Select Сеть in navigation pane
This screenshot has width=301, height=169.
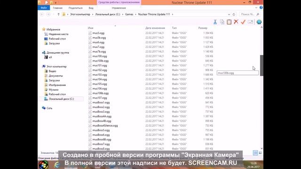click(49, 108)
